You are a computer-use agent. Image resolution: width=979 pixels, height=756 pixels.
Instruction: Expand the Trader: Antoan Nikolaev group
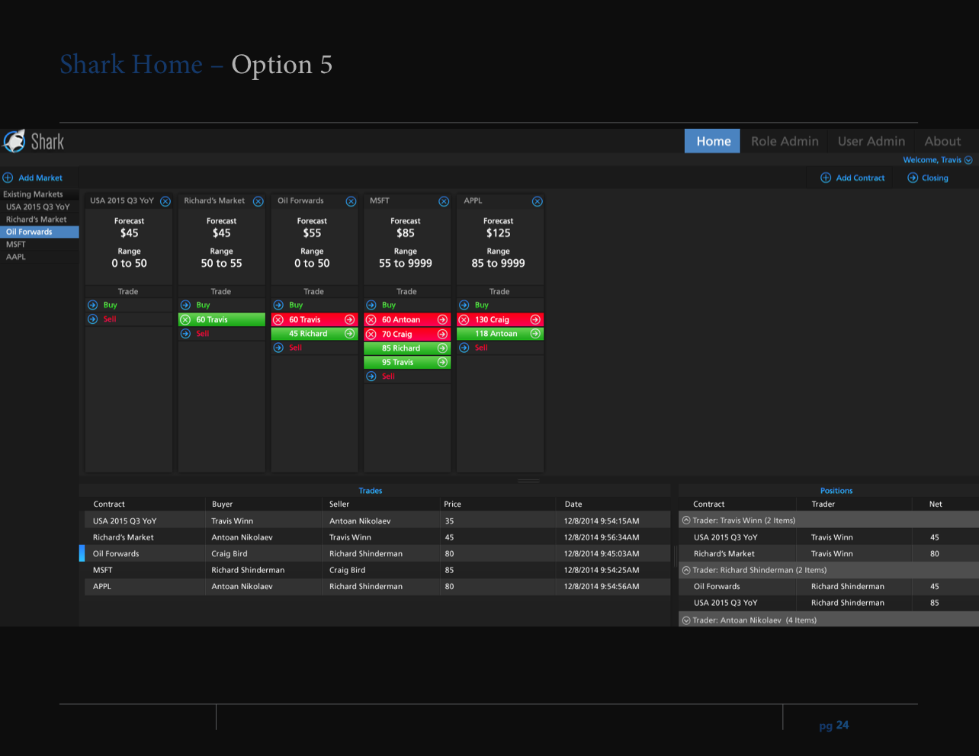(x=686, y=620)
